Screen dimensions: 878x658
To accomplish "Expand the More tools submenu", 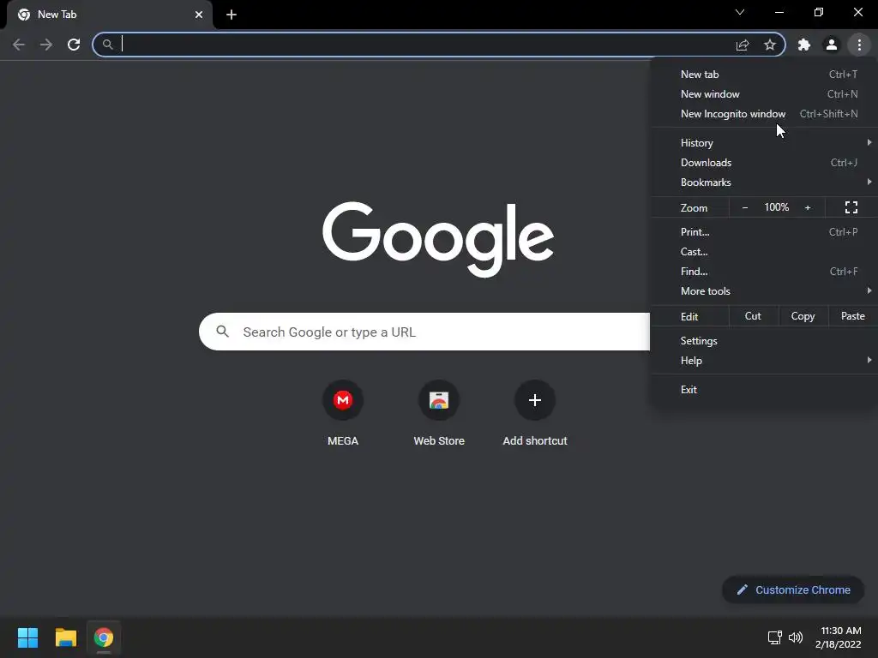I will 764,291.
